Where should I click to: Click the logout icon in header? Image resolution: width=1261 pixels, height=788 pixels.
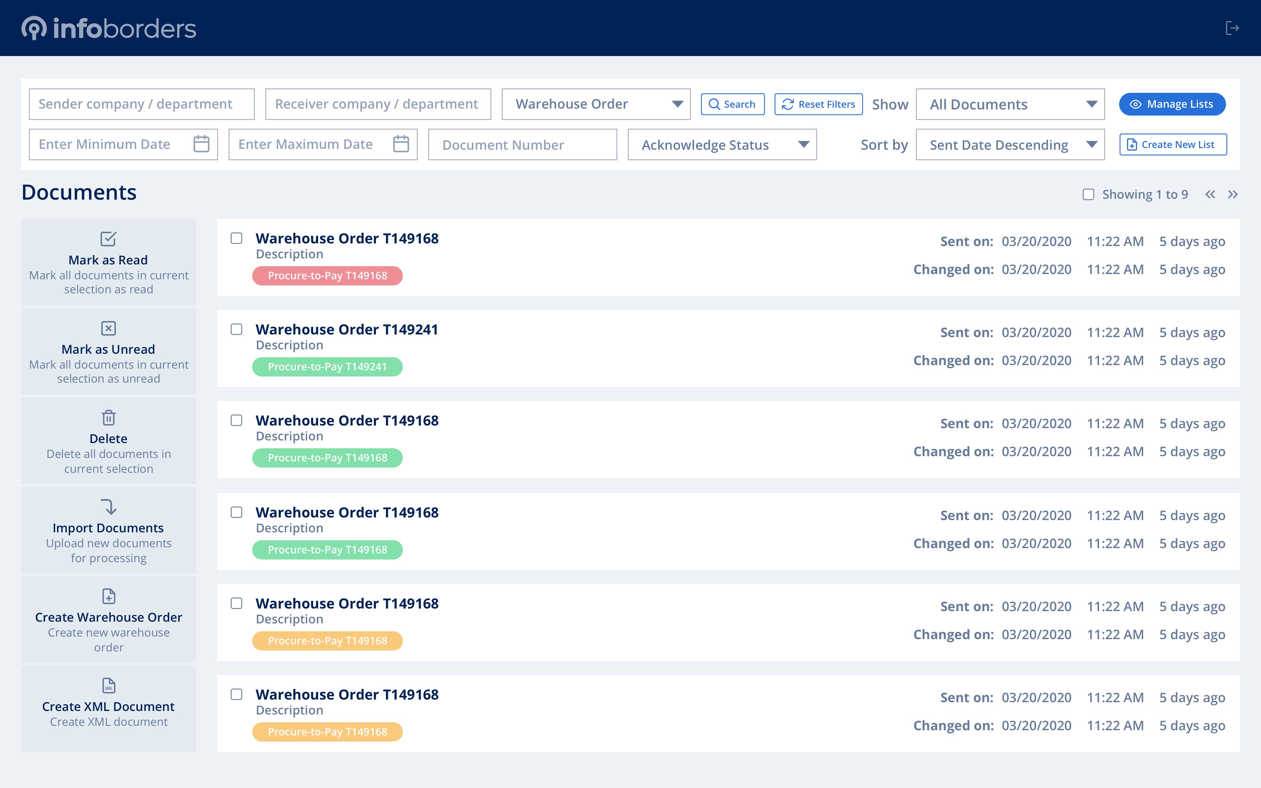tap(1232, 28)
